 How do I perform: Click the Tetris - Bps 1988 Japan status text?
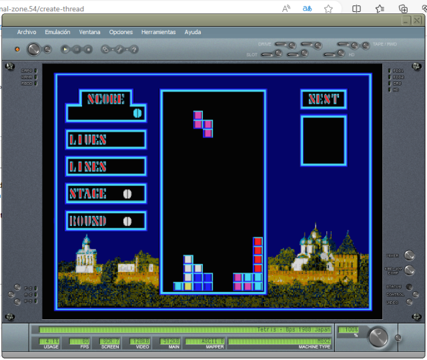coord(294,329)
